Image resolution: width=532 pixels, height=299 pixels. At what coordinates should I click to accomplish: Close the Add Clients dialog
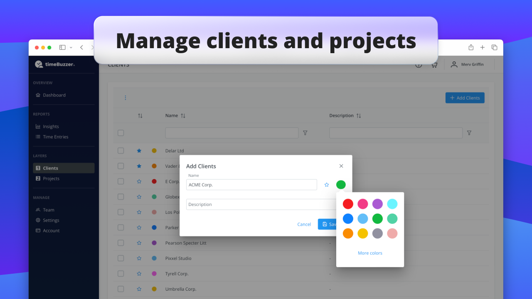pos(341,166)
